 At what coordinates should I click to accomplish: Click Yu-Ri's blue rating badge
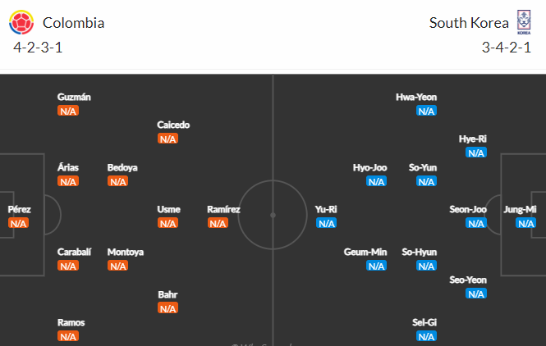[x=326, y=223]
